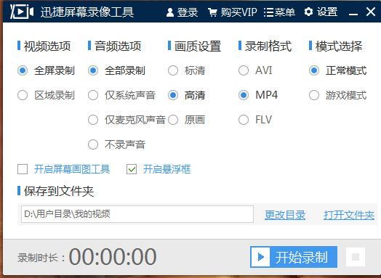
Task: Click the 画质设置 section heading
Action: 198,46
